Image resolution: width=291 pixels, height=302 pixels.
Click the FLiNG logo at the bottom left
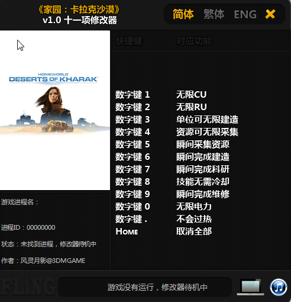28,287
